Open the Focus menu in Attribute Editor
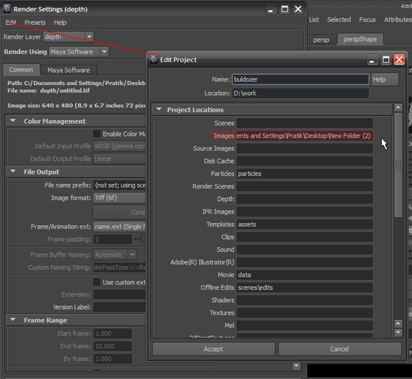Viewport: 412px width, 379px height. coord(367,19)
